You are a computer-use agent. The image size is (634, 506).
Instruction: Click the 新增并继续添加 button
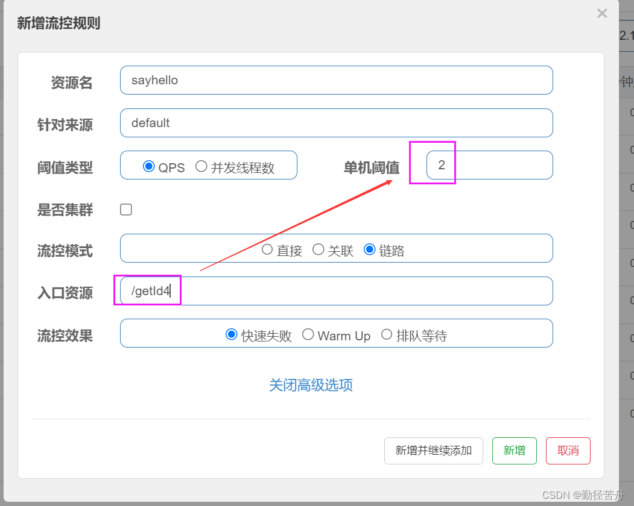(x=434, y=451)
